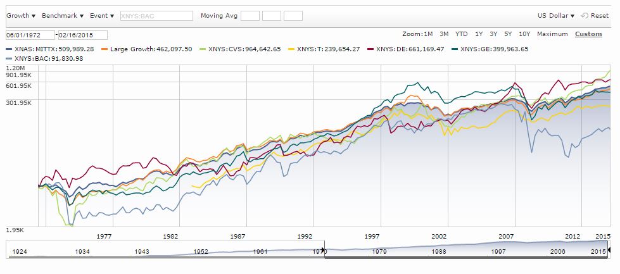Choose the 5Y zoom option

point(508,34)
